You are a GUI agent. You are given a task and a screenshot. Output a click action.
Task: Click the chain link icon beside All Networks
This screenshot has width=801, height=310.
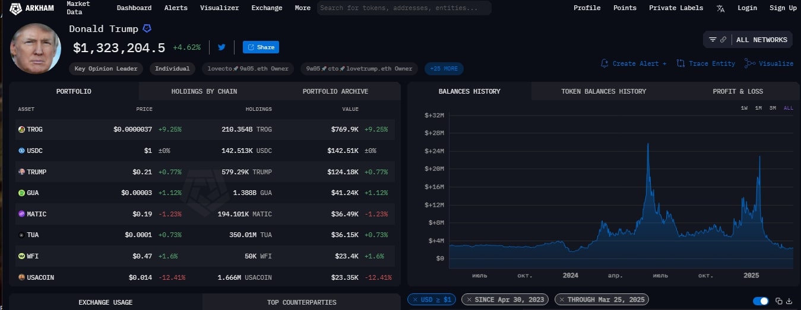coord(723,40)
